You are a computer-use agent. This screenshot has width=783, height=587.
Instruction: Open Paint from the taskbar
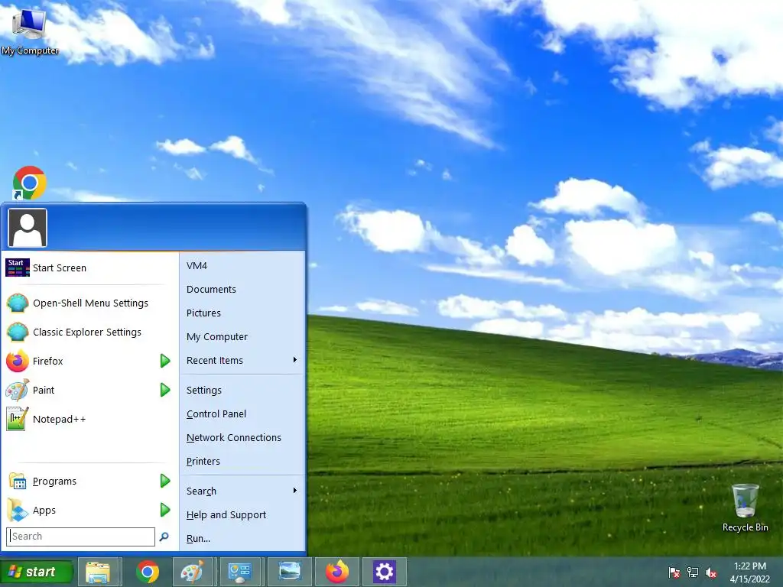pyautogui.click(x=192, y=572)
